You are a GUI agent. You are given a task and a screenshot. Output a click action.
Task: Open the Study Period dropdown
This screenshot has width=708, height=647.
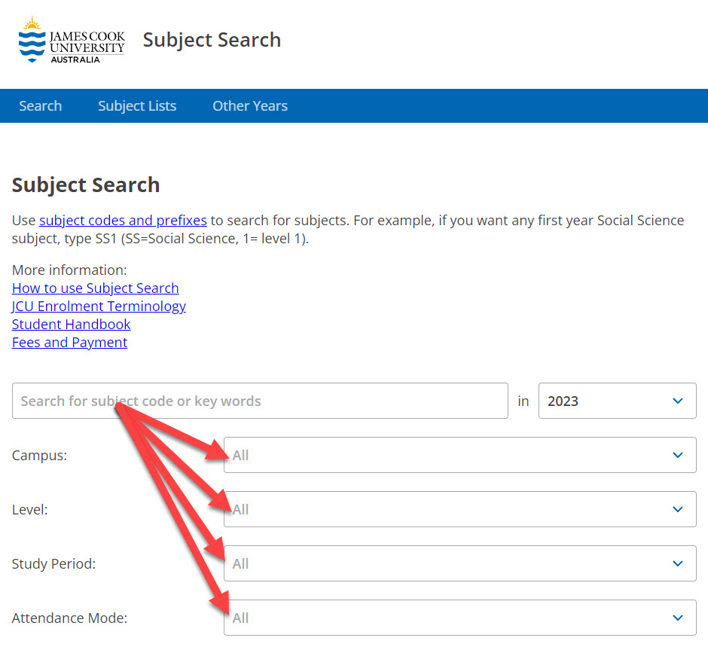pos(459,563)
